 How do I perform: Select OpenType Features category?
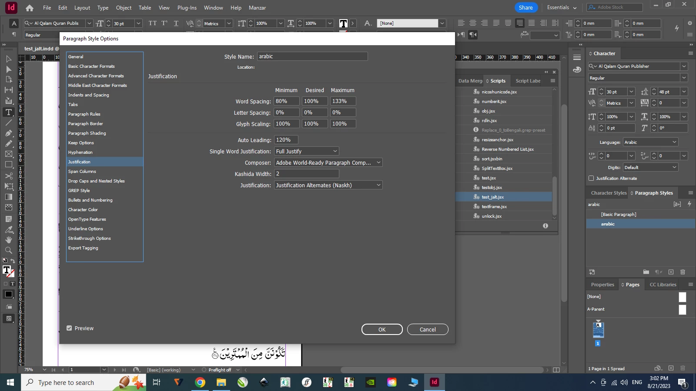pos(87,219)
